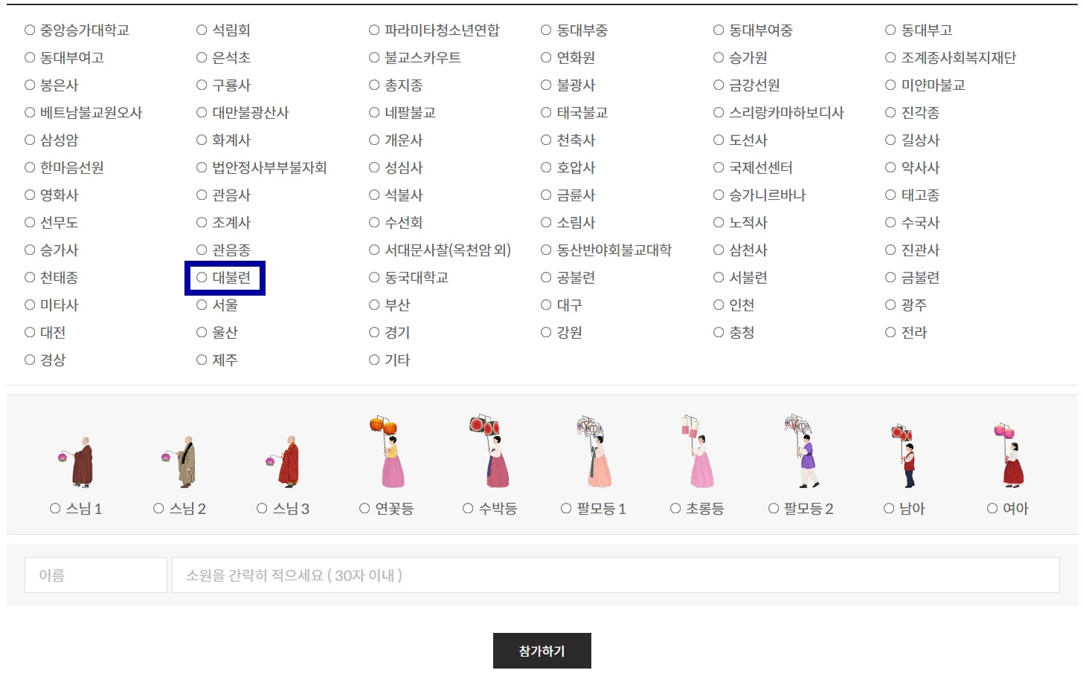The width and height of the screenshot is (1083, 673).
Task: Choose the 스님 1 radio button
Action: click(55, 509)
